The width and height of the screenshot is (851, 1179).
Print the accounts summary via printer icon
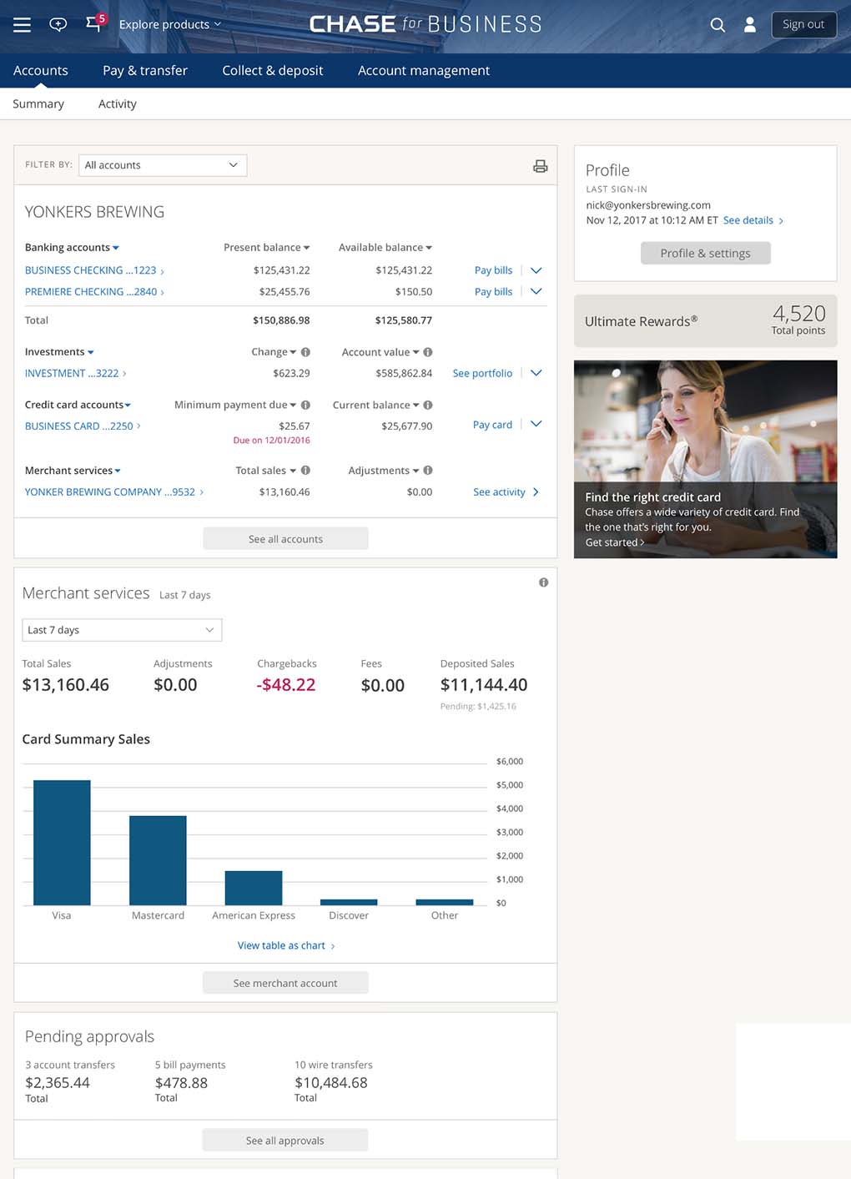[x=541, y=166]
